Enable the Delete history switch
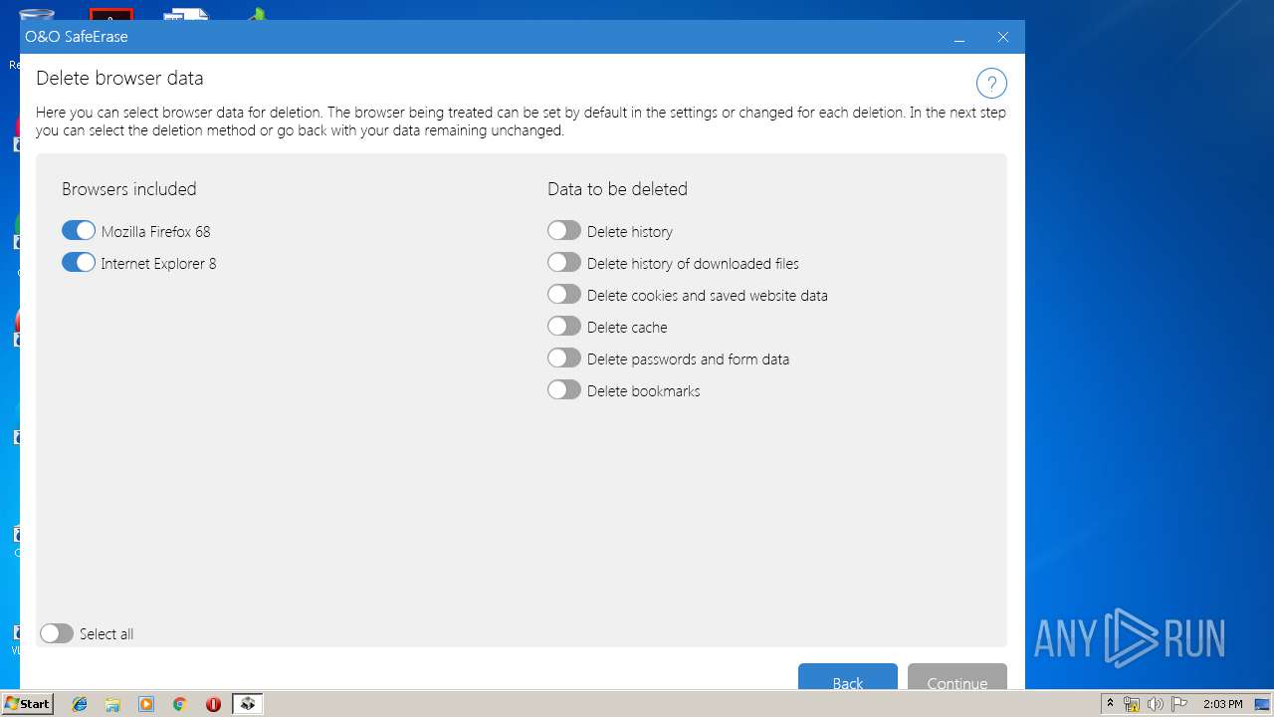Screen dimensions: 1274x717 [564, 231]
